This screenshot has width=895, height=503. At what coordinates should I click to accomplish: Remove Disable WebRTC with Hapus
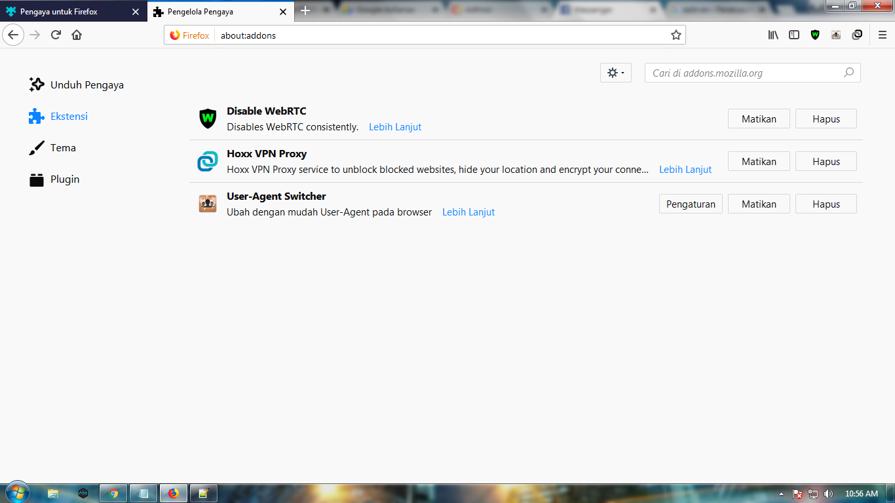826,119
